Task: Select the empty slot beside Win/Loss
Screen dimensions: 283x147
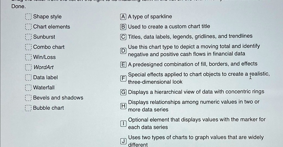Action: (x=28, y=57)
